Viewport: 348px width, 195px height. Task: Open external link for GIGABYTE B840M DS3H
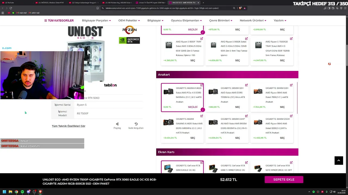(291, 116)
